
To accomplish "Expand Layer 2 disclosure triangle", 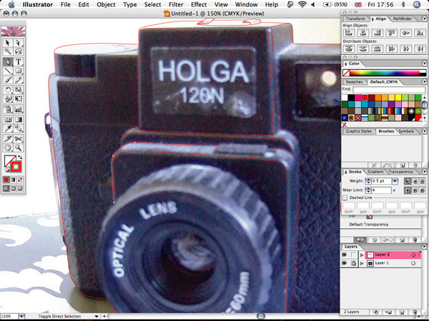I will (363, 255).
